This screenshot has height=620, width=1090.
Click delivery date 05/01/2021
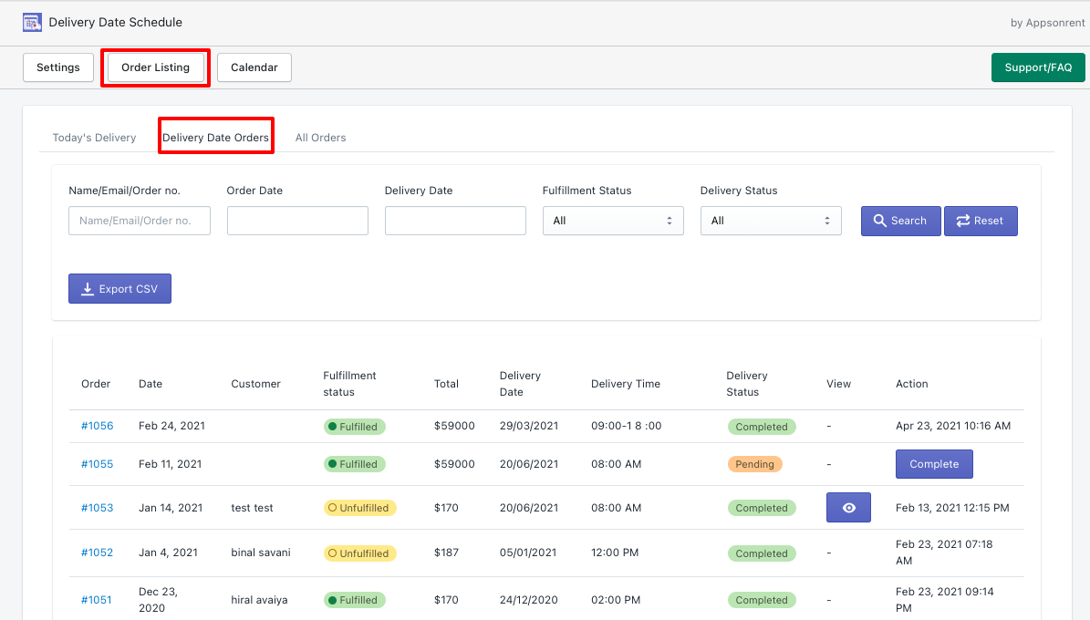coord(528,553)
